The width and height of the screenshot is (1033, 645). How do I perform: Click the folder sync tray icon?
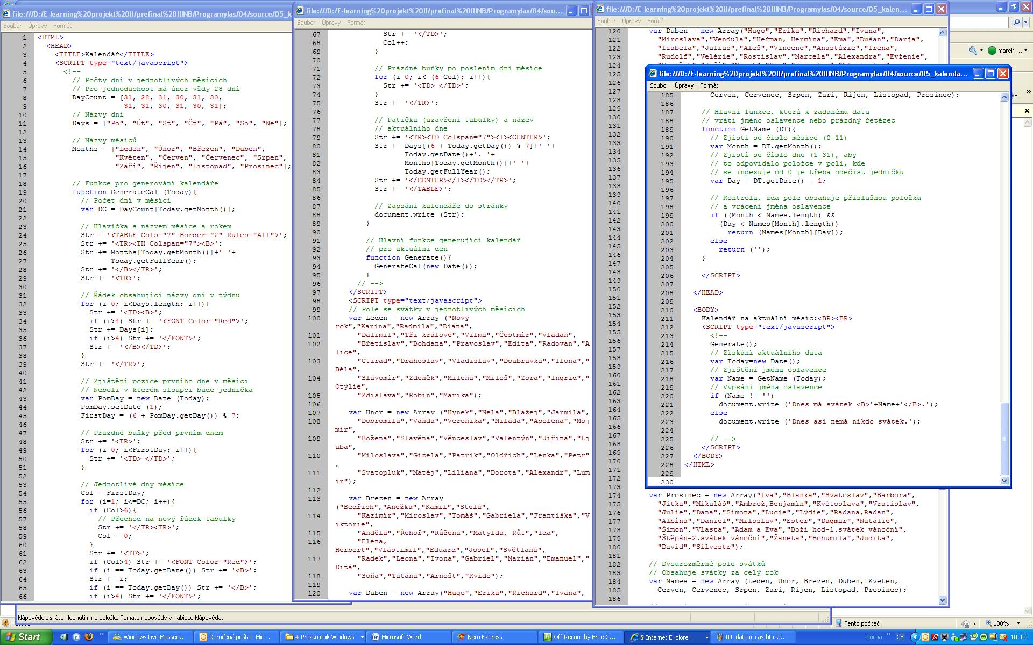(x=994, y=637)
